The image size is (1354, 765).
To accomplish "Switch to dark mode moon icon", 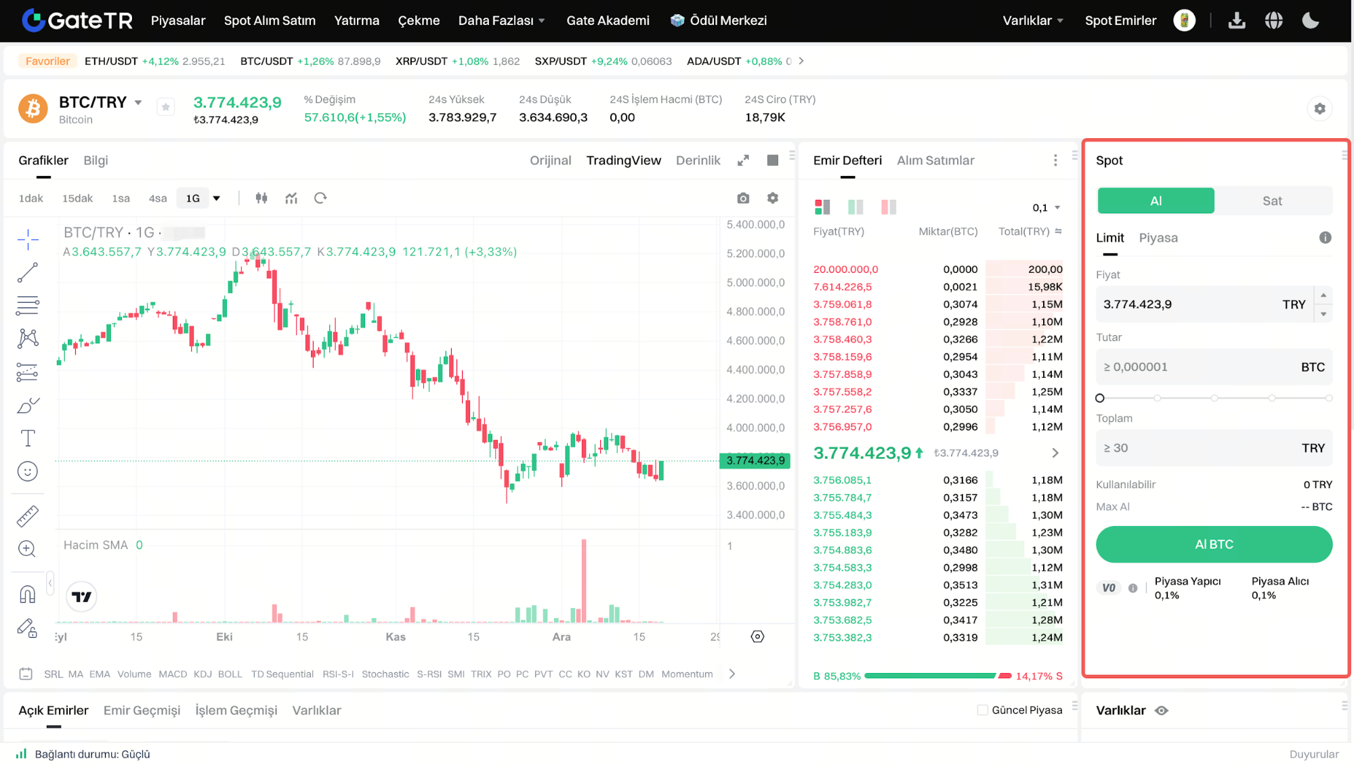I will pyautogui.click(x=1311, y=20).
